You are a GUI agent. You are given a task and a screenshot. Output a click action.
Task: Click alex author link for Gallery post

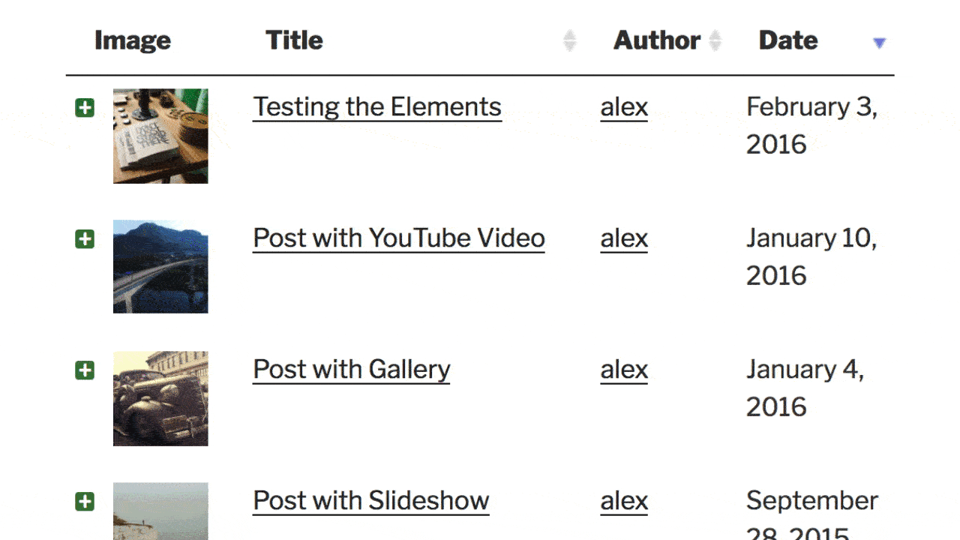624,370
